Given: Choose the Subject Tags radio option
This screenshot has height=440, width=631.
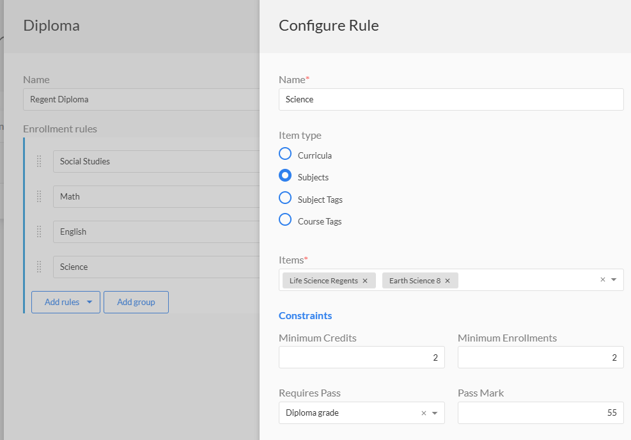Looking at the screenshot, I should point(285,198).
